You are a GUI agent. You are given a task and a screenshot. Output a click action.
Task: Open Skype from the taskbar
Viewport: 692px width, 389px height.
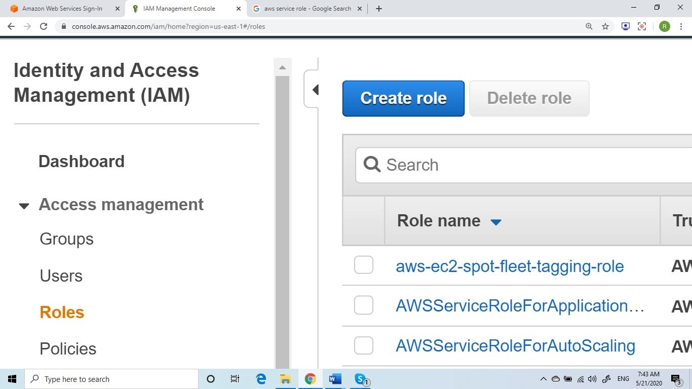(x=360, y=379)
